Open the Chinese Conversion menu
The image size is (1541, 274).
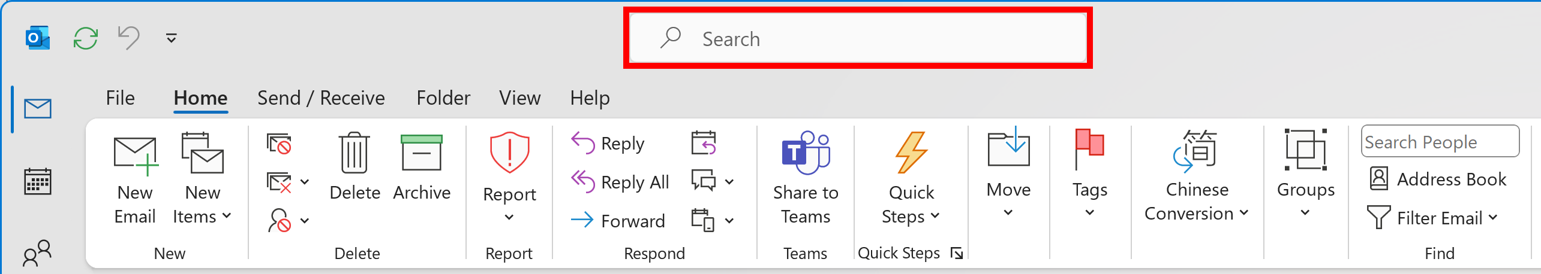[x=1197, y=178]
